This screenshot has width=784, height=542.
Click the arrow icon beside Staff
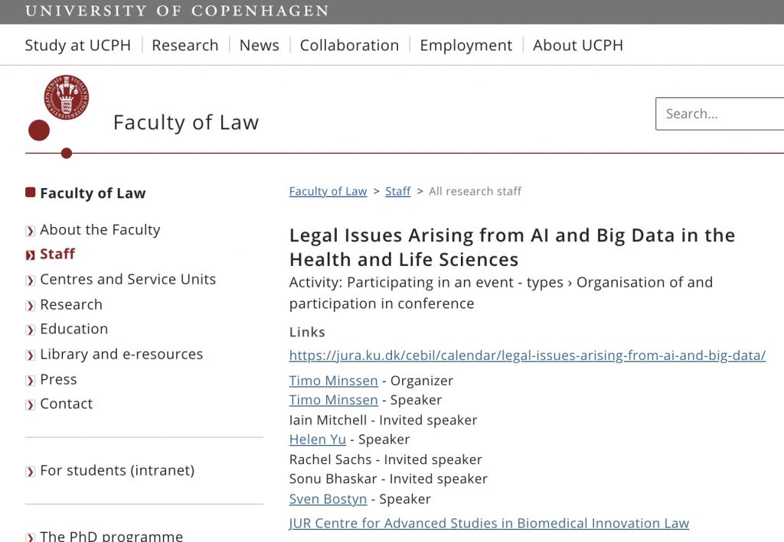pos(31,255)
